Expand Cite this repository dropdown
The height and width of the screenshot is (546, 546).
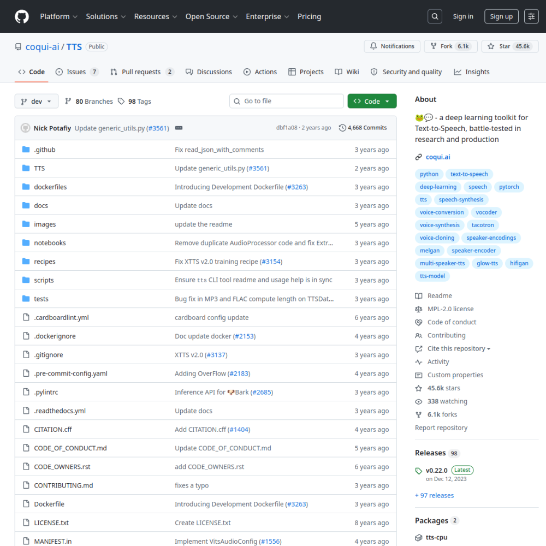pyautogui.click(x=459, y=348)
